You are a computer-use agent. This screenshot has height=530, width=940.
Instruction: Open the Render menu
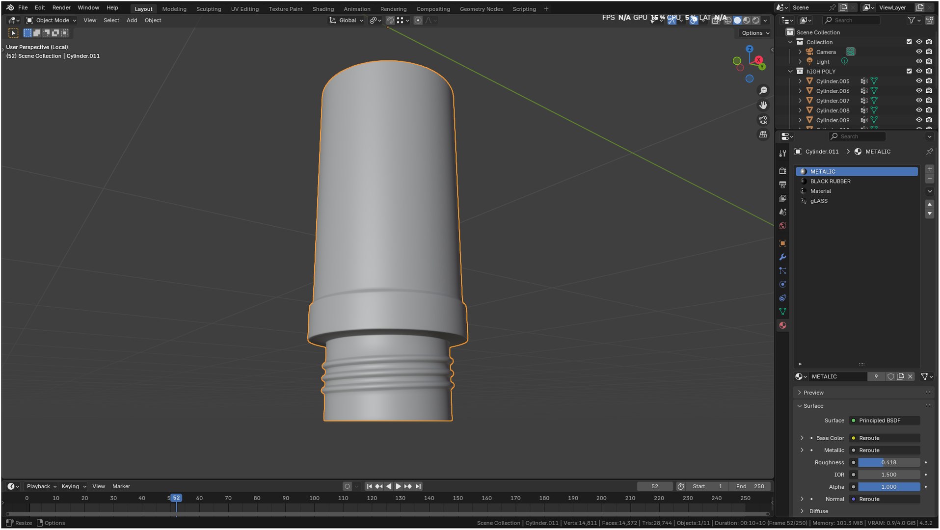(61, 8)
